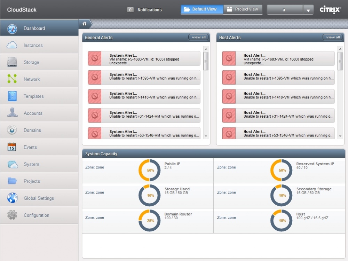View all Host Alerts
Image resolution: width=348 pixels, height=261 pixels.
333,37
